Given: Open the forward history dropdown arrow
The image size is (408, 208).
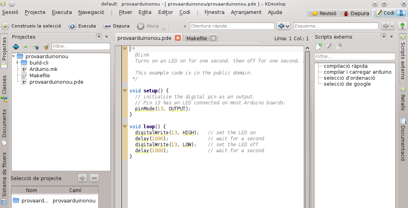Looking at the screenshot, I should pos(392,26).
